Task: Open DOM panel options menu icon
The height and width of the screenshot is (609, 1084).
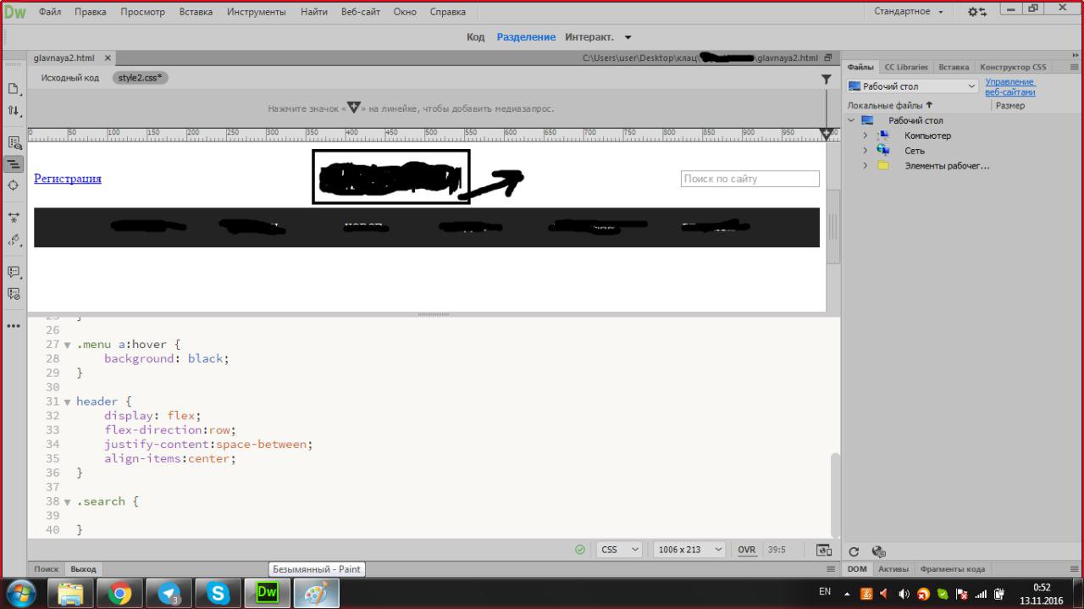Action: (x=1075, y=569)
